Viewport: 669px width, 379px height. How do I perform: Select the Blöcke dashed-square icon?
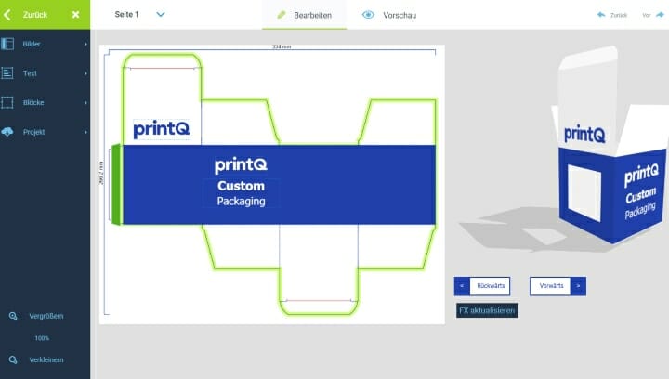click(7, 102)
